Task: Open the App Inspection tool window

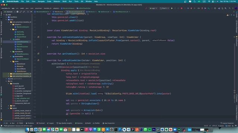Action: coord(109,123)
